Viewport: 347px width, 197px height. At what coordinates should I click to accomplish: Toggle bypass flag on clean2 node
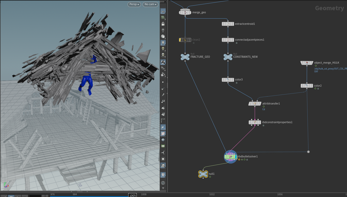point(180,40)
